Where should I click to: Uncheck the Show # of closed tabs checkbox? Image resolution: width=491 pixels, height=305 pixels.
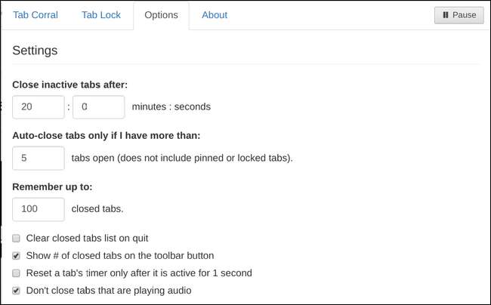(x=17, y=255)
